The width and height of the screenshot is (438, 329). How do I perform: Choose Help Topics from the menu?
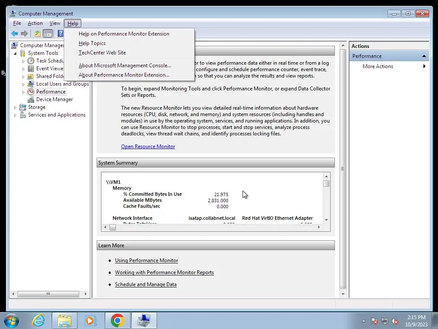92,43
